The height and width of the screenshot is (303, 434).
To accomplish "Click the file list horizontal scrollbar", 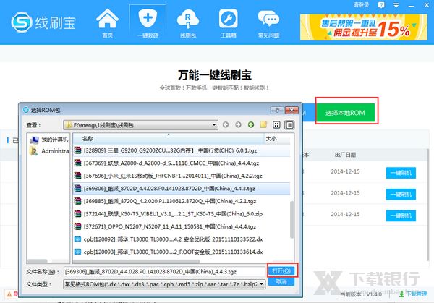I will click(x=137, y=261).
